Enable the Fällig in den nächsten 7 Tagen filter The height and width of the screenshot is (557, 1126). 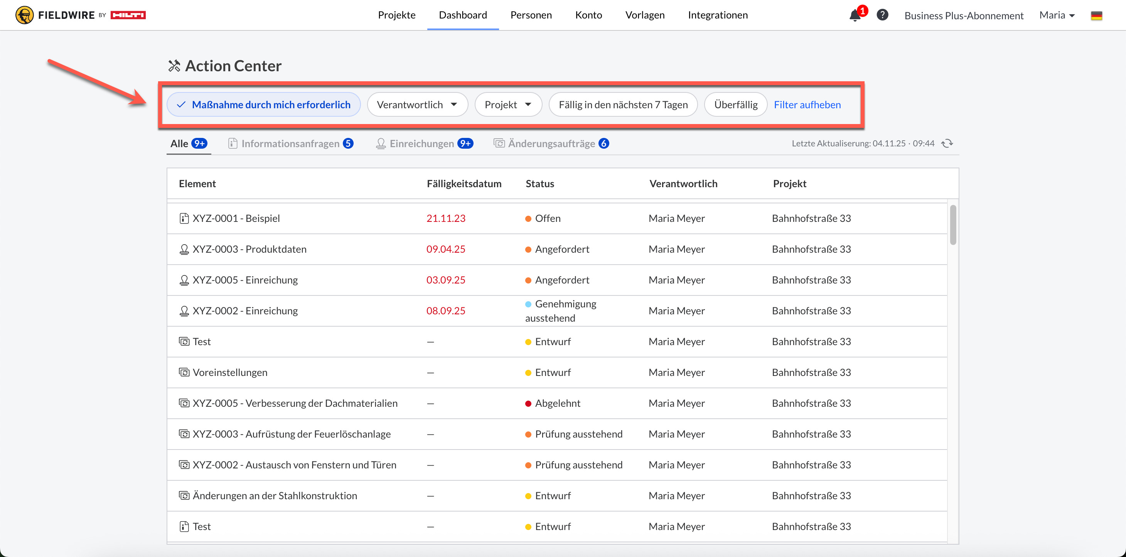pyautogui.click(x=623, y=105)
